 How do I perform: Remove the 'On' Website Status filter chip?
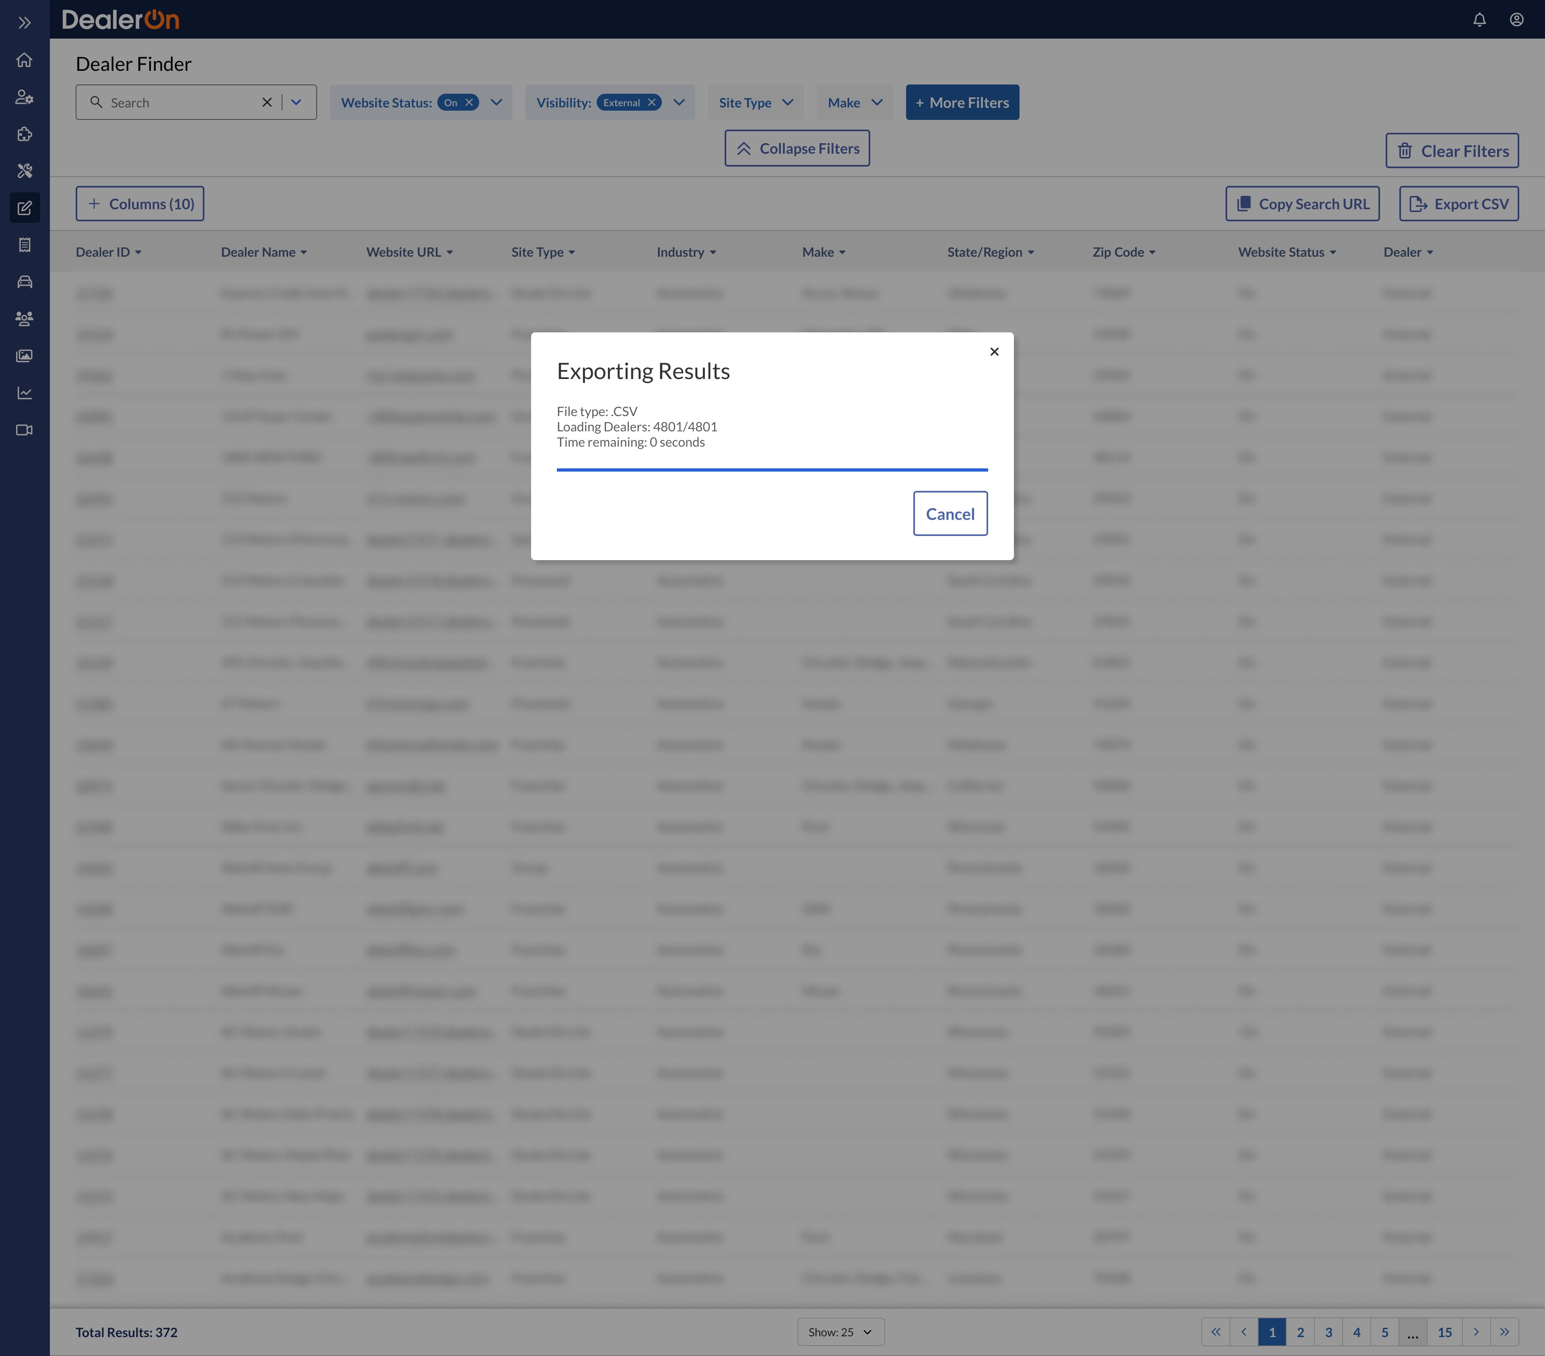point(470,103)
